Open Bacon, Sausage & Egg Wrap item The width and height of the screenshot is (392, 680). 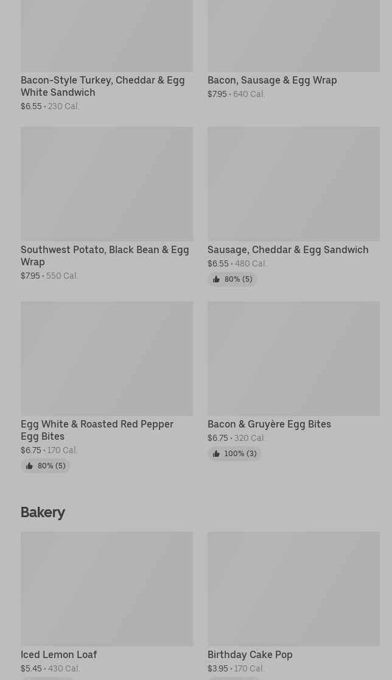click(272, 81)
